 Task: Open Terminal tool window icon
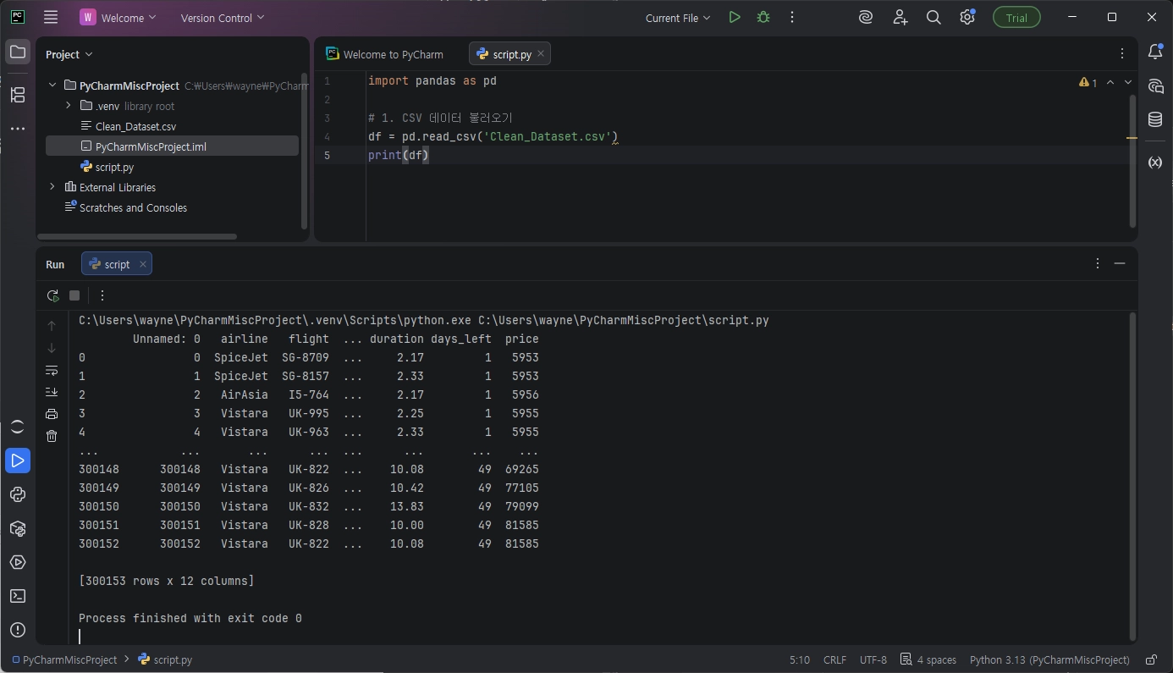[17, 596]
